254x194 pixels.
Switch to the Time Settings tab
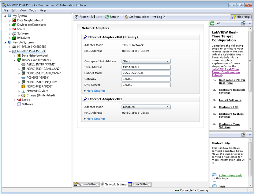pyautogui.click(x=140, y=184)
